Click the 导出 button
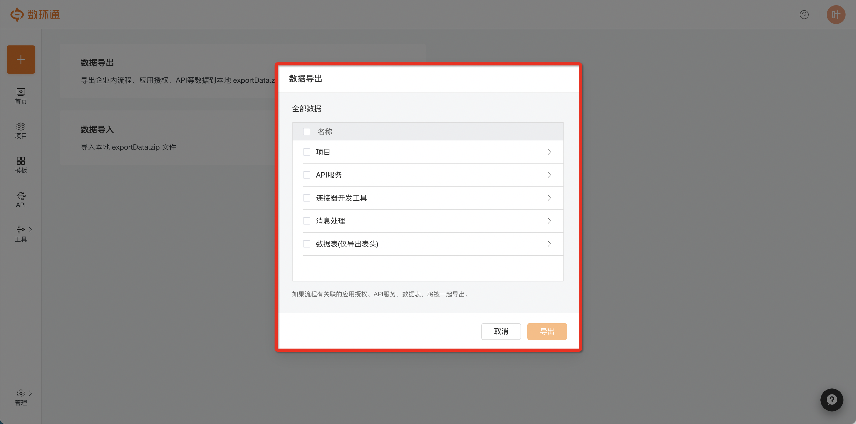This screenshot has width=856, height=424. click(x=547, y=331)
